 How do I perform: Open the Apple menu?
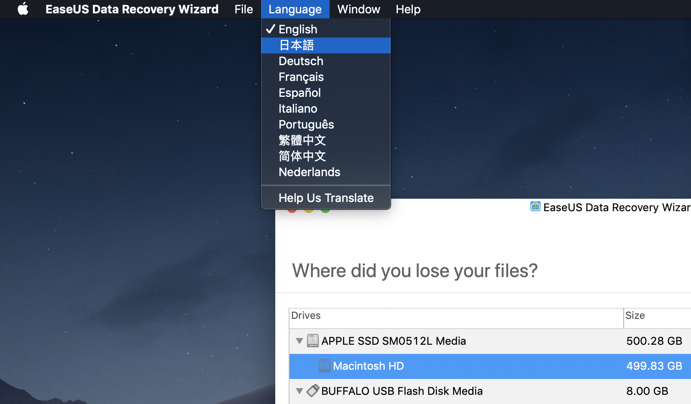[23, 9]
